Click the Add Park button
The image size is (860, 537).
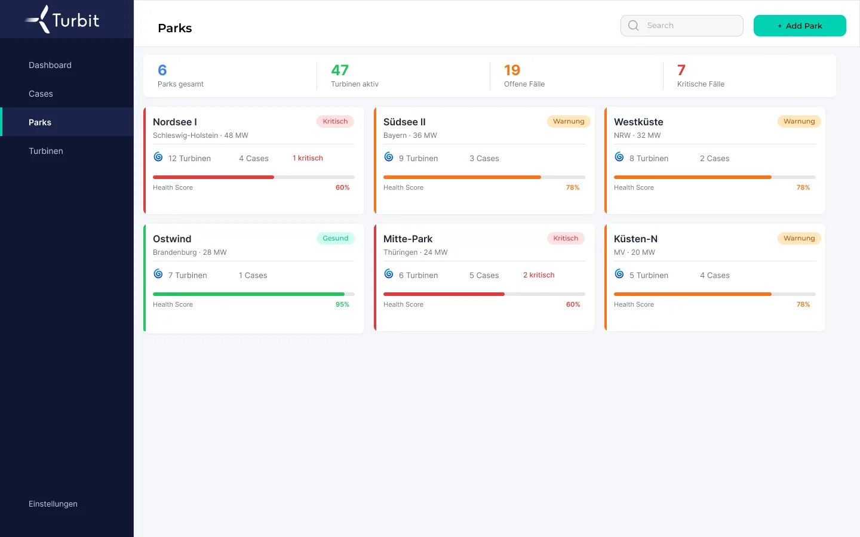[800, 26]
